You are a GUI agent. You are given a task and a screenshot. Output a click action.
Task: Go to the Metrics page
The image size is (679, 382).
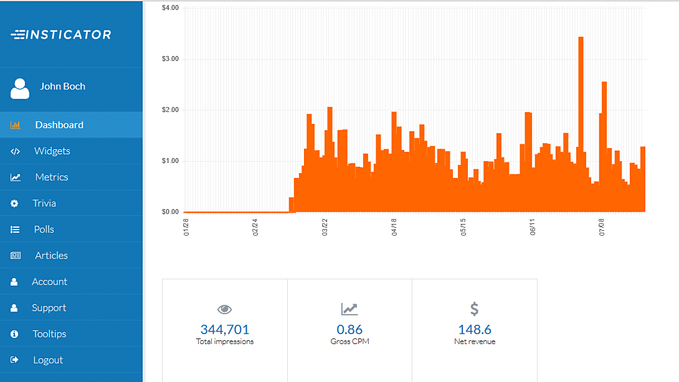(x=51, y=177)
